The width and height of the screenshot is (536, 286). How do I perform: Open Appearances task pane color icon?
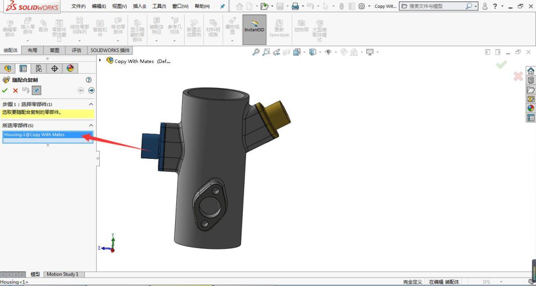531,108
